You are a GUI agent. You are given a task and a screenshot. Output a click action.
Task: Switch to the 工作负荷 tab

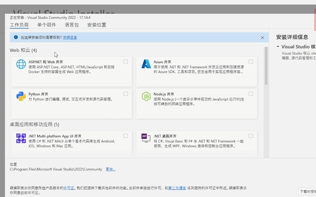click(x=19, y=25)
